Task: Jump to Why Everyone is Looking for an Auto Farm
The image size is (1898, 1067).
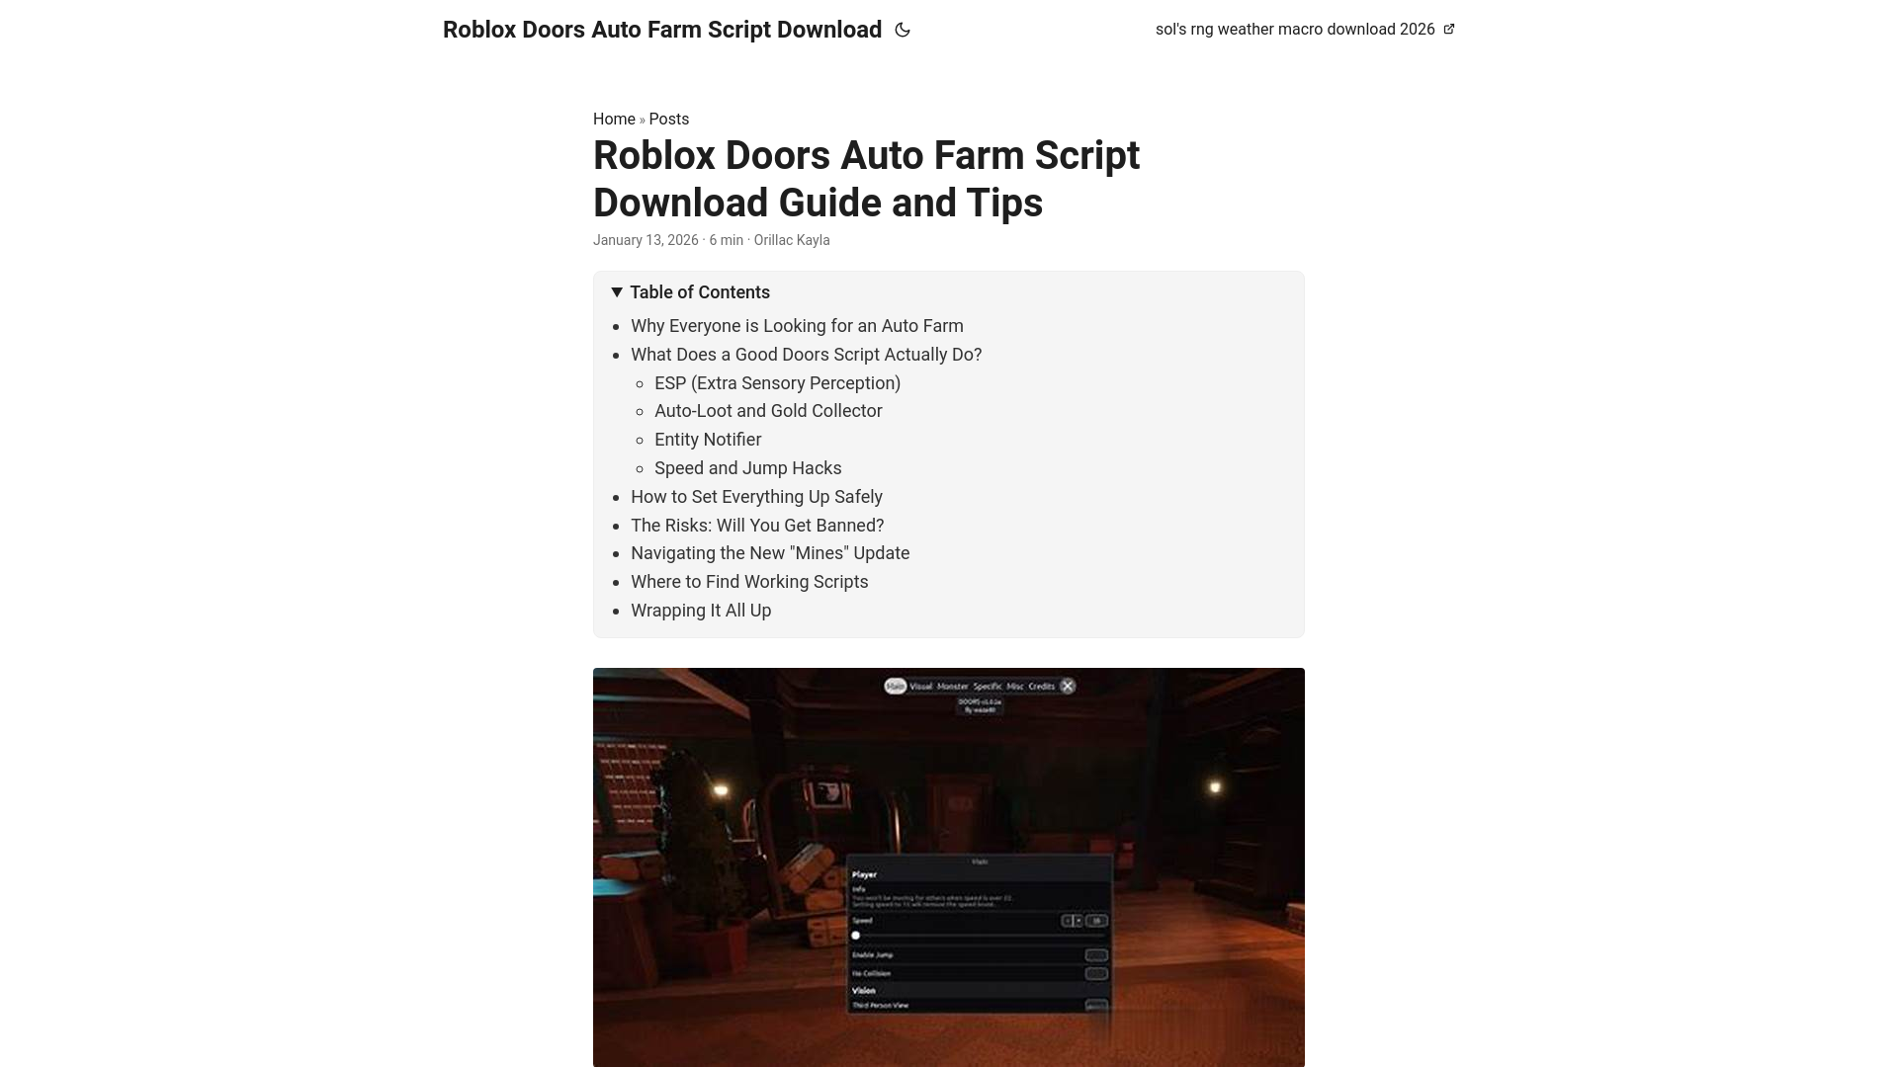Action: pos(797,326)
